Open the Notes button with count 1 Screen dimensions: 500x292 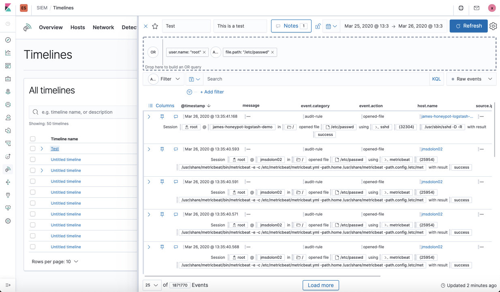point(291,26)
